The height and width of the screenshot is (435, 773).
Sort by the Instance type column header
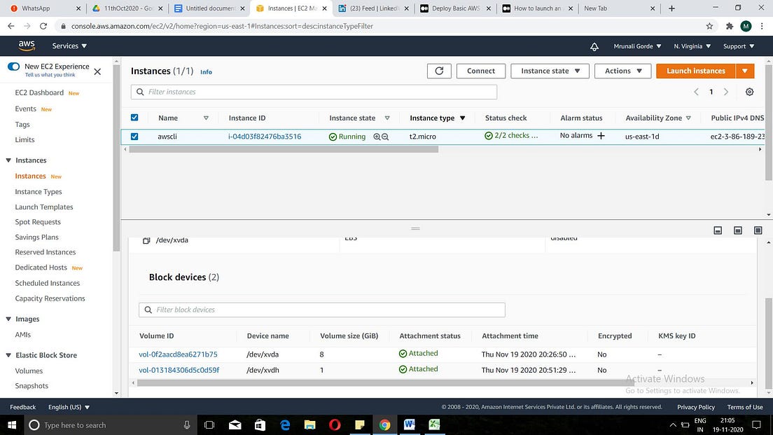(438, 118)
